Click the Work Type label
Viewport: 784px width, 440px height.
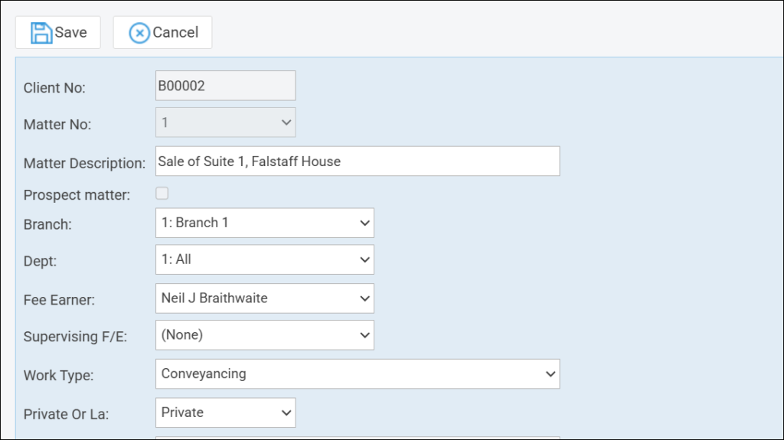(x=59, y=376)
